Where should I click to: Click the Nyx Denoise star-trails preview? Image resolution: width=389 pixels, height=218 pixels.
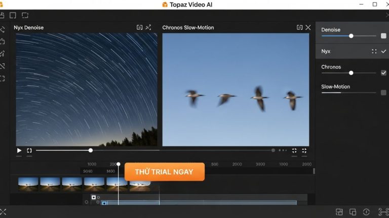tap(87, 89)
